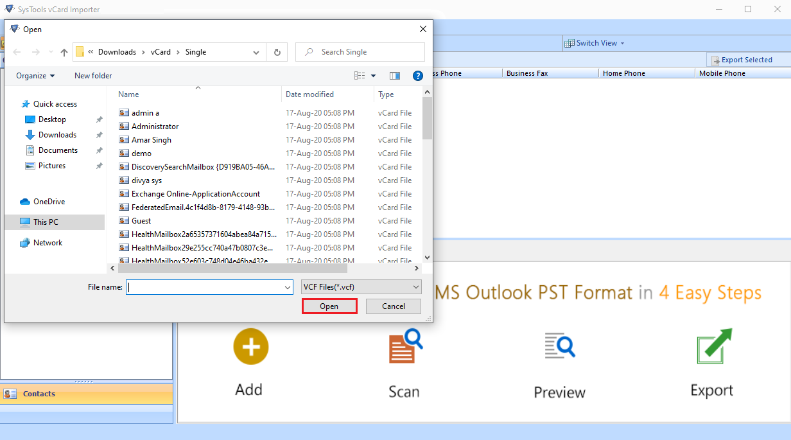Click the Open button in the dialog
The height and width of the screenshot is (440, 791).
pos(329,306)
